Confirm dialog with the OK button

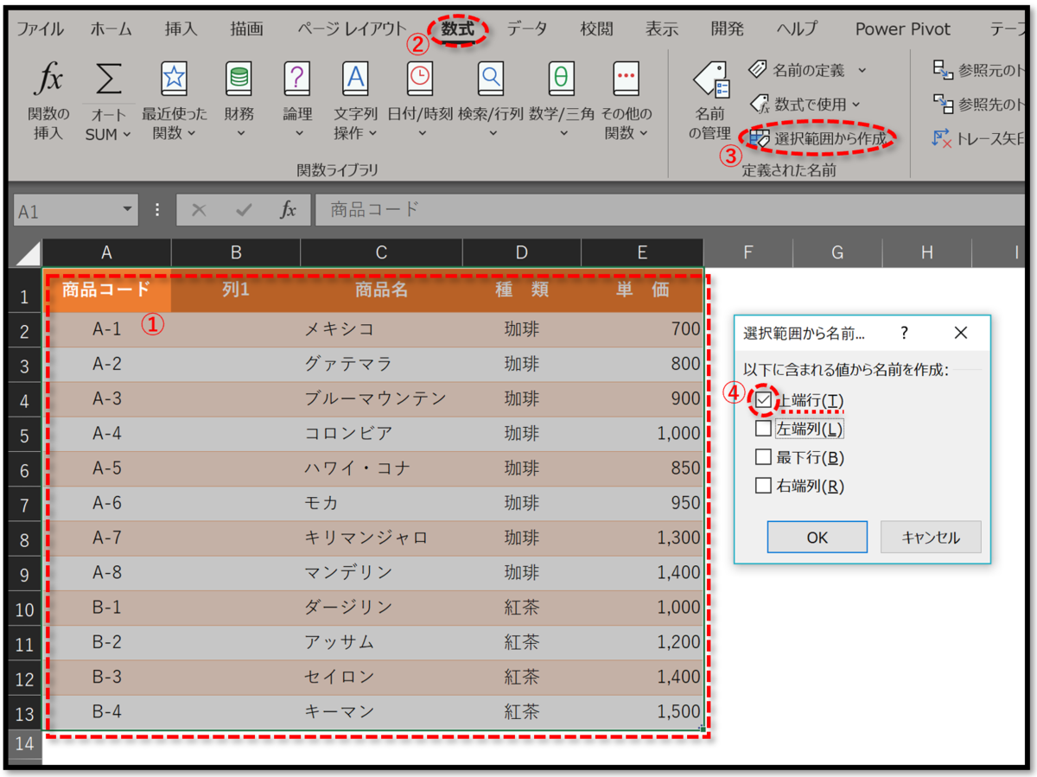tap(817, 537)
